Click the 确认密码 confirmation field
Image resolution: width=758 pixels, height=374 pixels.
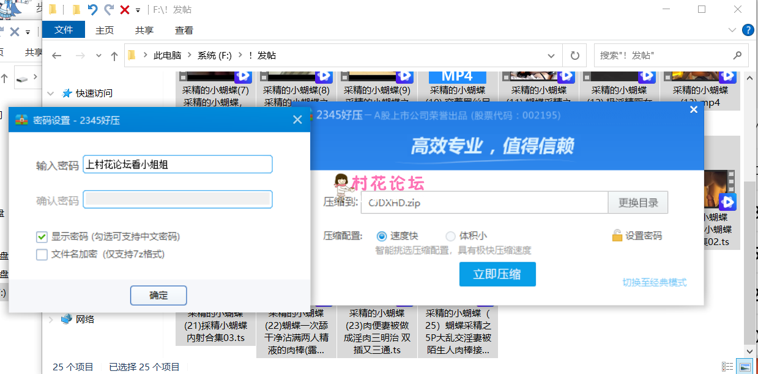pyautogui.click(x=177, y=200)
